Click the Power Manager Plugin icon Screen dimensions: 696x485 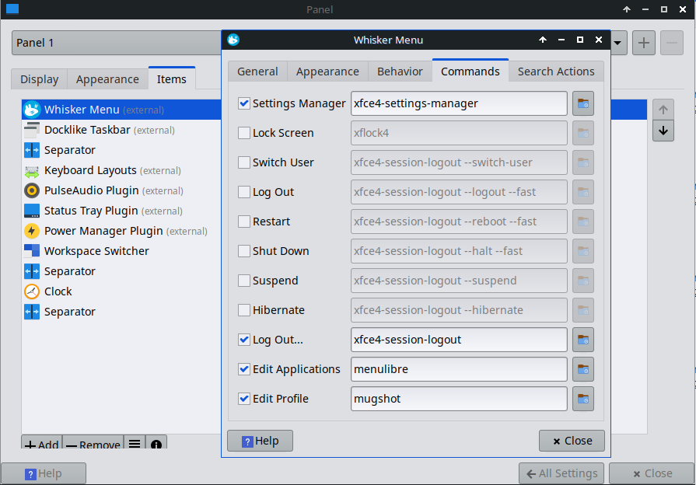[32, 231]
